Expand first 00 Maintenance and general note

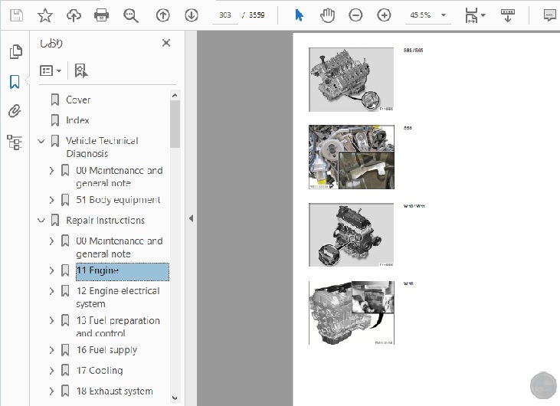(51, 171)
